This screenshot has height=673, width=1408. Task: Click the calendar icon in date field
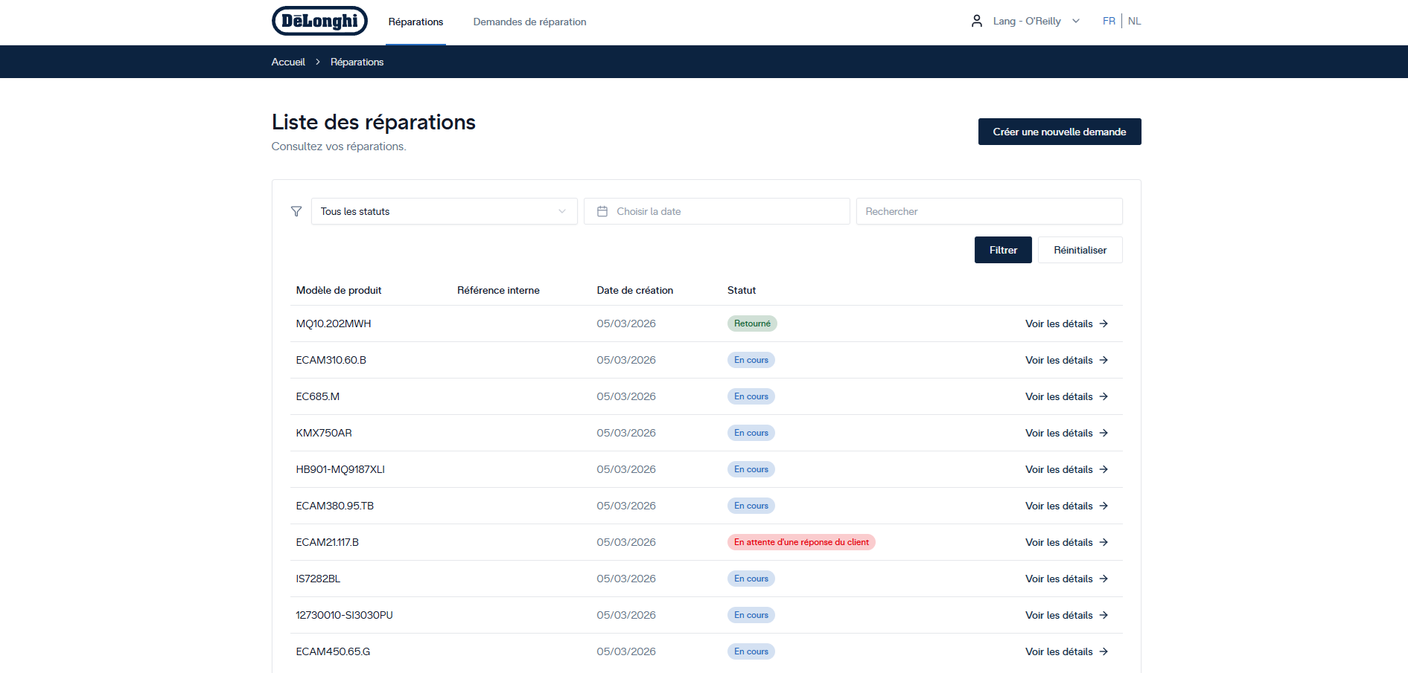tap(602, 212)
